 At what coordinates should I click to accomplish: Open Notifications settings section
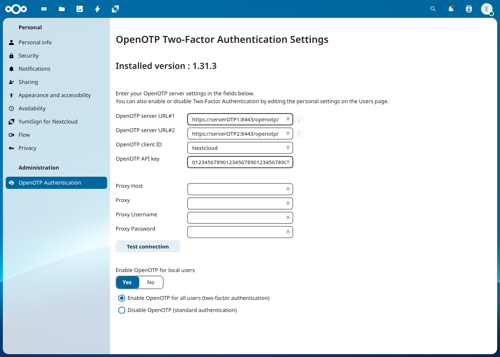point(56,69)
